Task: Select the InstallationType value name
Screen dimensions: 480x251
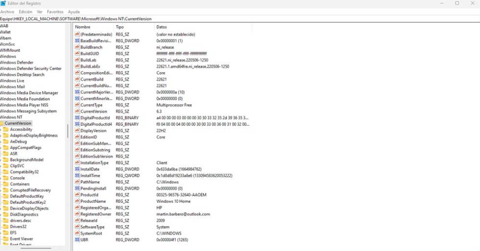Action: 94,163
